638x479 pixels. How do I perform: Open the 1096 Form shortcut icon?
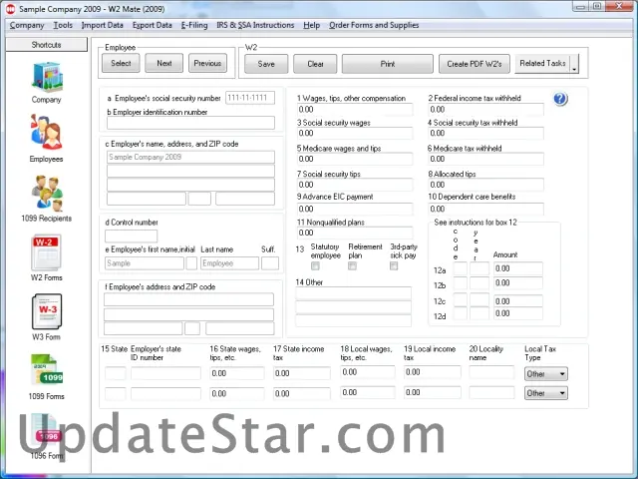point(47,430)
